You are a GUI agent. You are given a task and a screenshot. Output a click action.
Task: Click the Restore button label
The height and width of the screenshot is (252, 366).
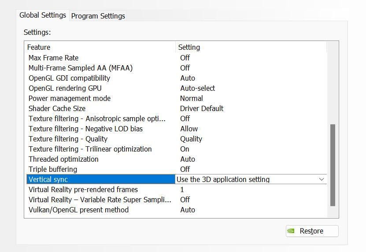click(311, 231)
